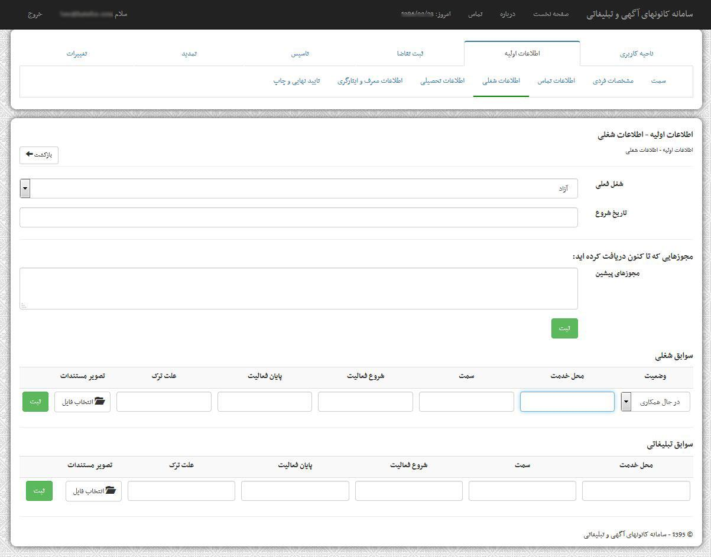Click صفحه نخست in the top navbar

551,14
